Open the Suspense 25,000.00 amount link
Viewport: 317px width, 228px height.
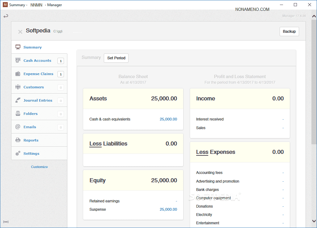(x=168, y=209)
